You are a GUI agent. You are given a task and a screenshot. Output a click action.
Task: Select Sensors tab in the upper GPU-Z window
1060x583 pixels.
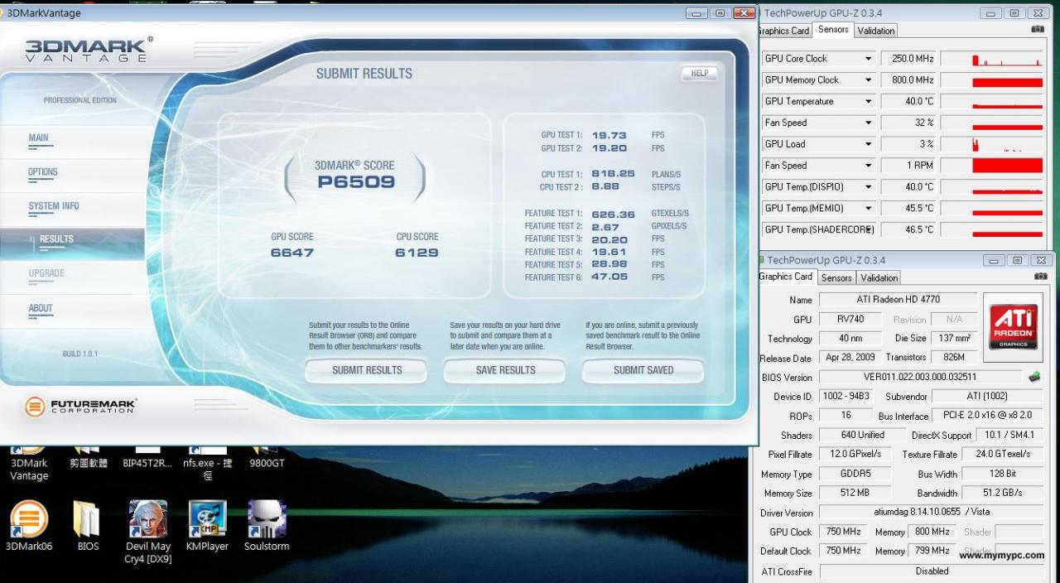[833, 30]
